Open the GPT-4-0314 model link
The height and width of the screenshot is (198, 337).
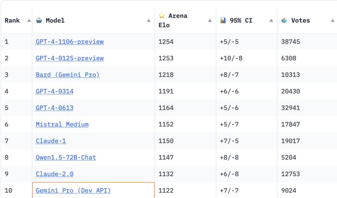(x=54, y=92)
